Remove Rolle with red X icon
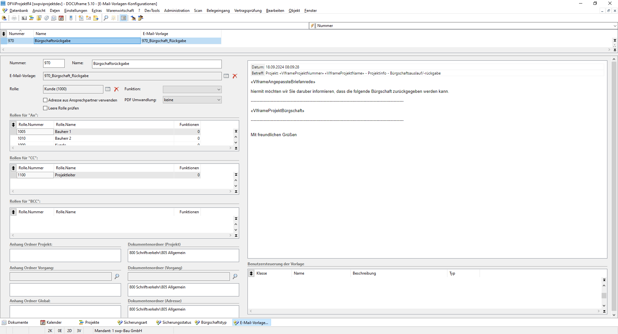 click(117, 89)
